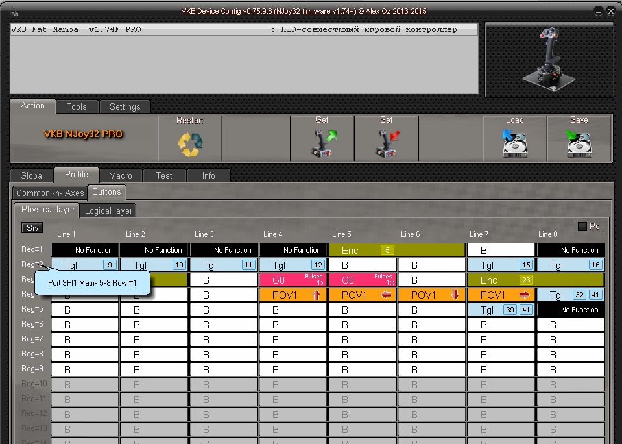Click G8 Pulses cell in Line 4
The image size is (622, 444).
click(x=293, y=280)
